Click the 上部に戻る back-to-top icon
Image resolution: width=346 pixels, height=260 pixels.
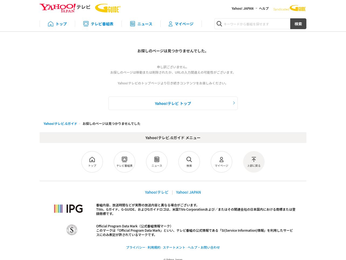point(254,162)
